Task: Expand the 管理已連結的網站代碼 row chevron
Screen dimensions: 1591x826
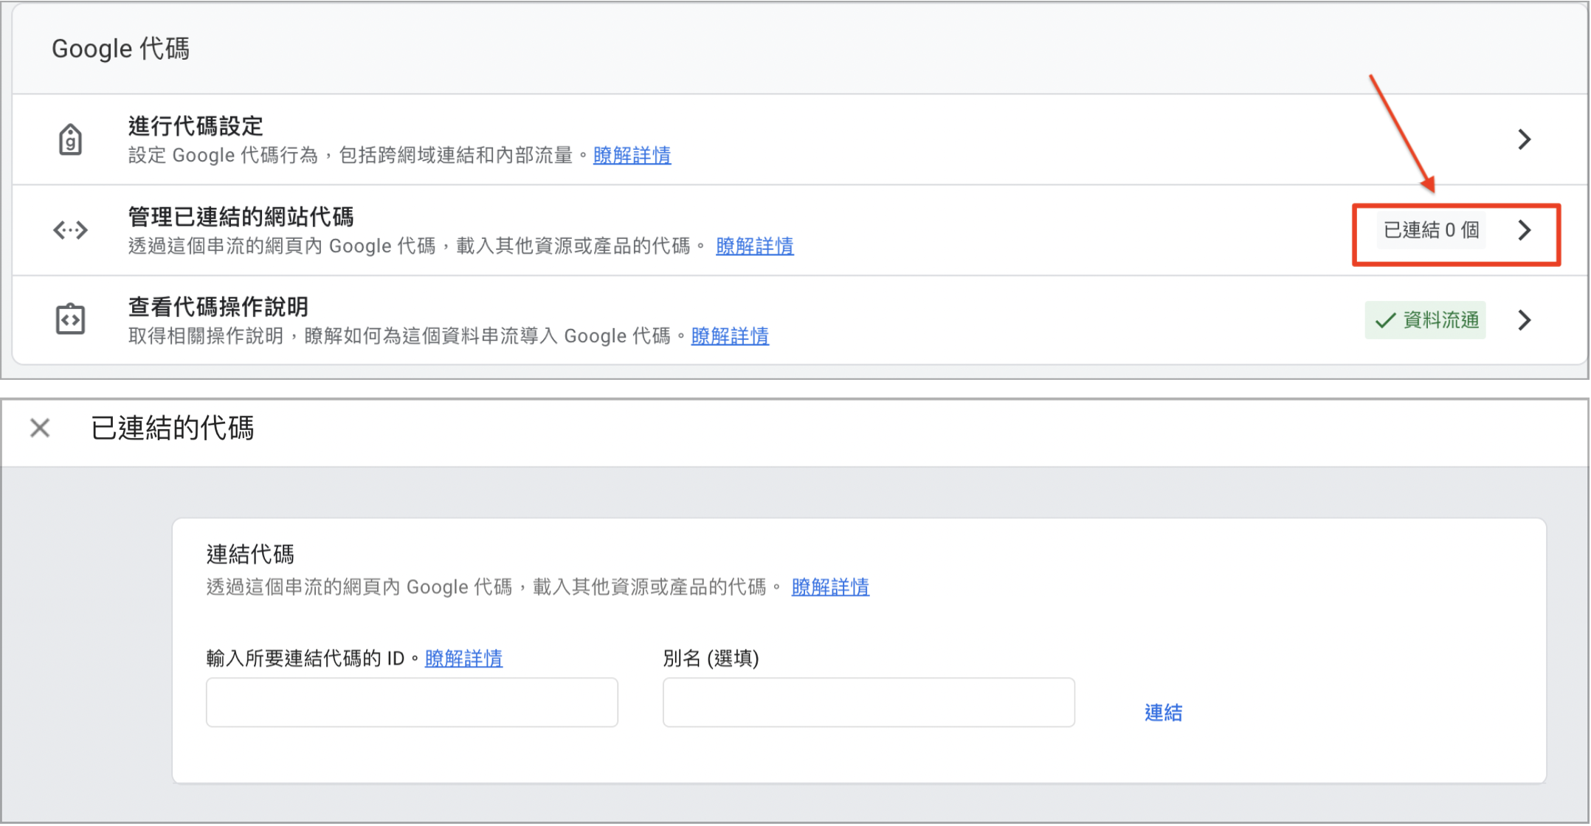Action: [x=1525, y=230]
